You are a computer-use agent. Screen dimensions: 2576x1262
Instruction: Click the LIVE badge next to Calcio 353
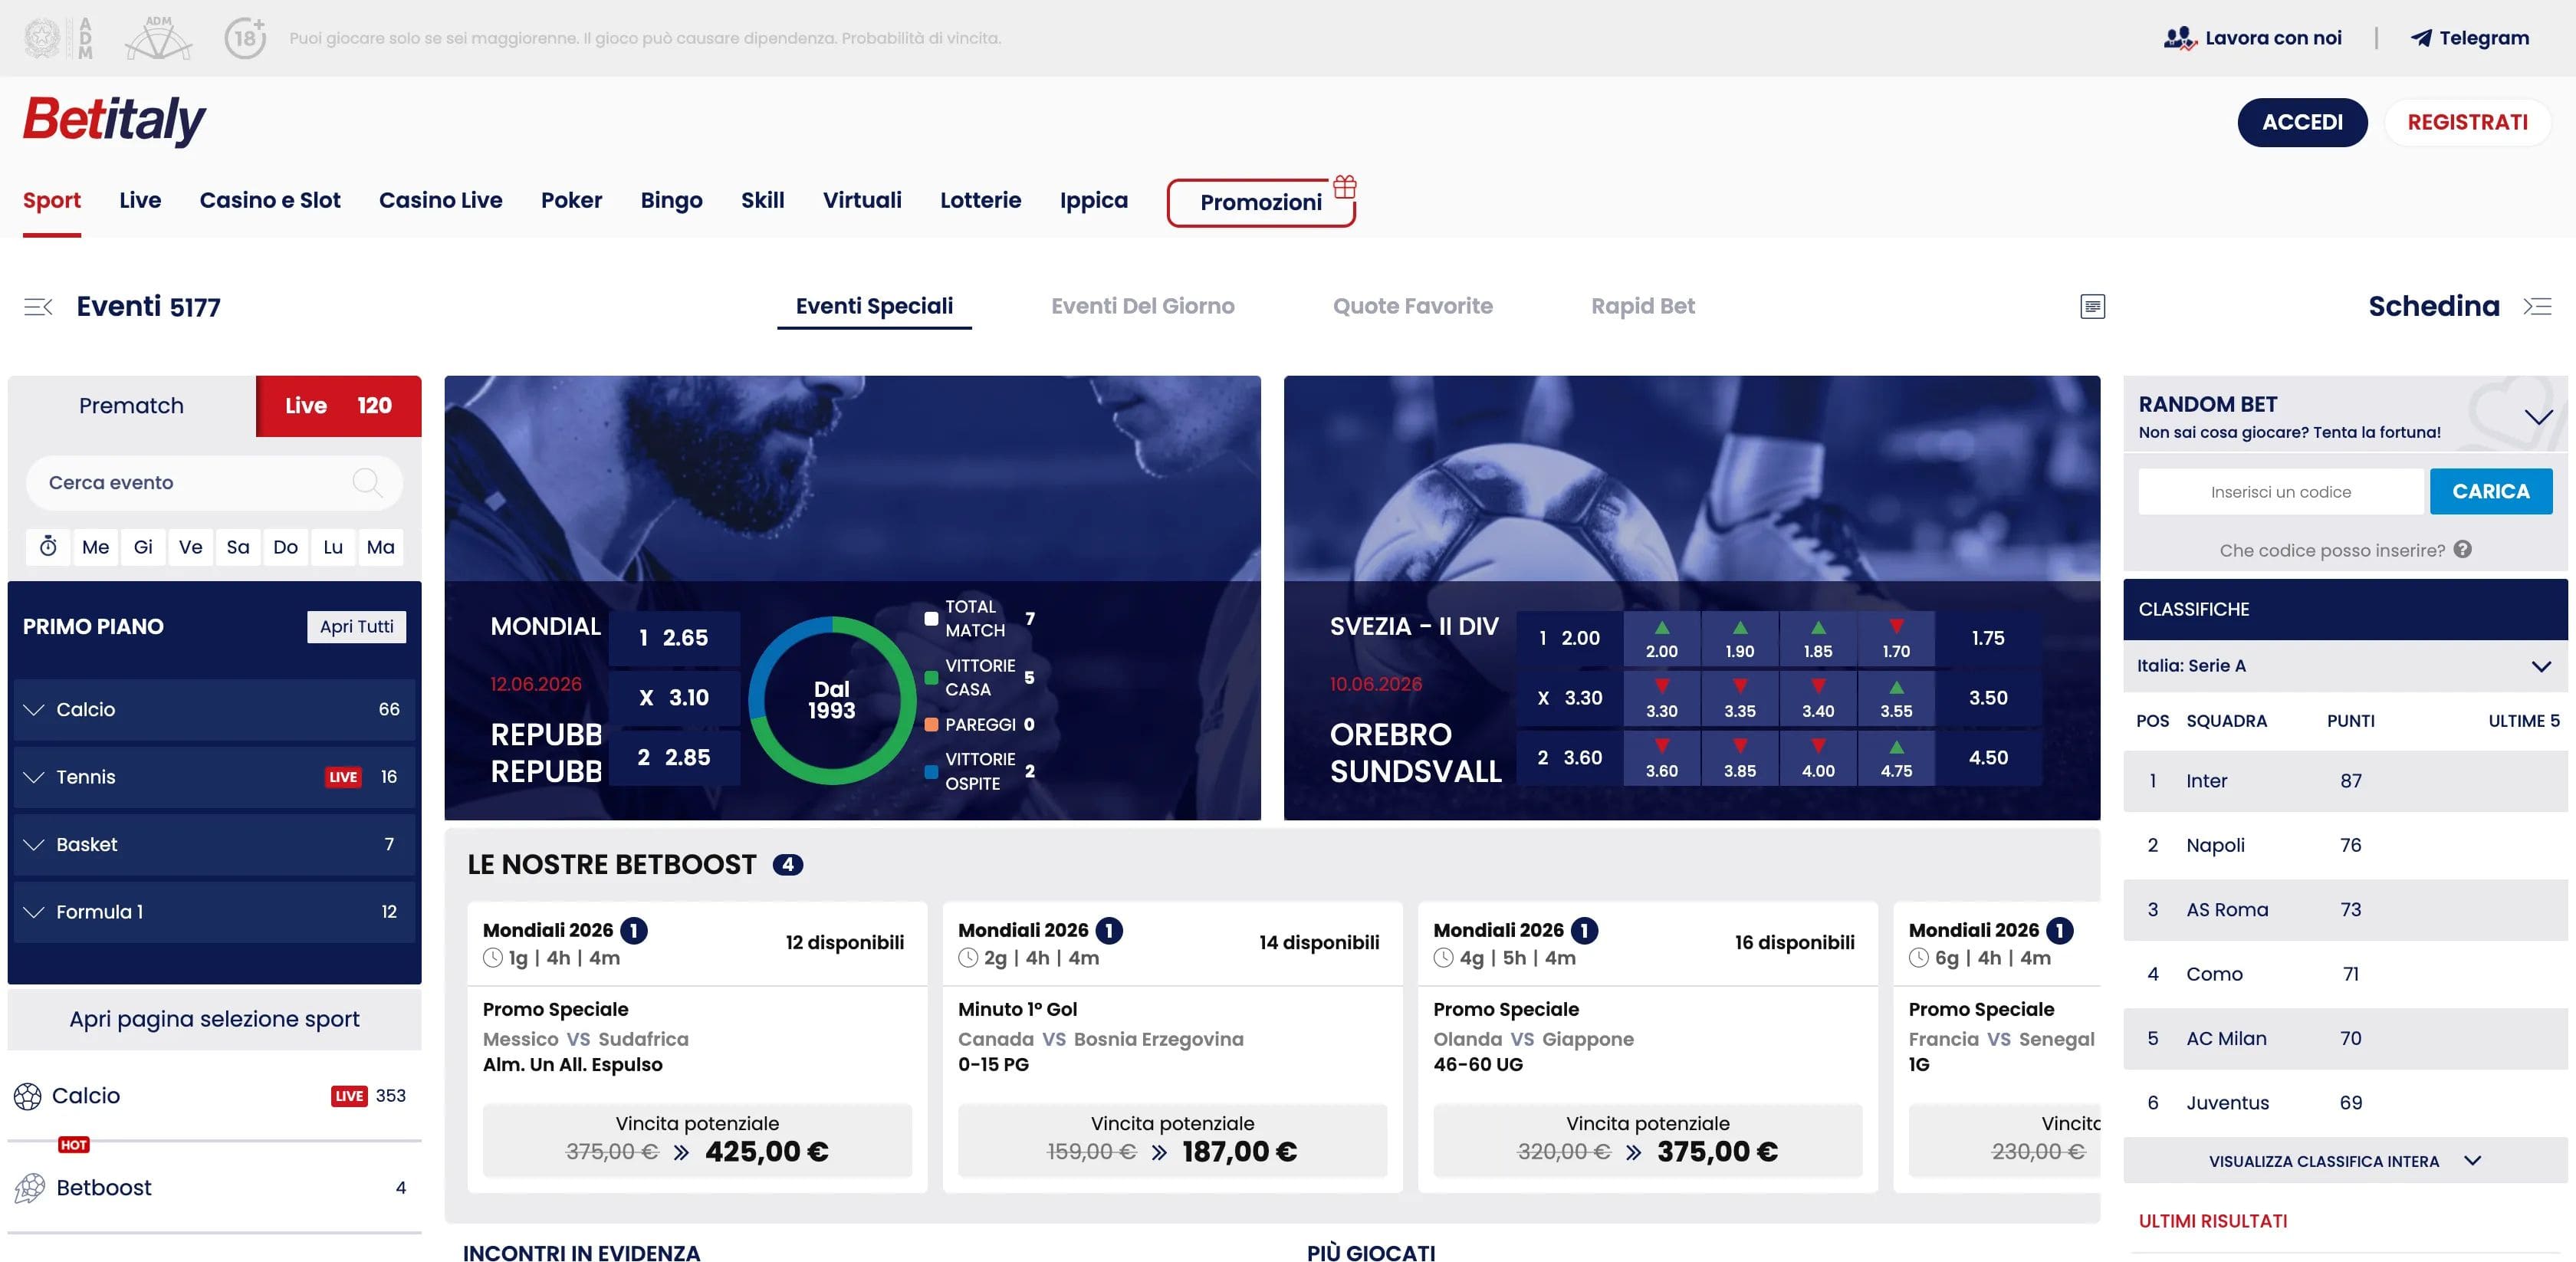coord(349,1096)
